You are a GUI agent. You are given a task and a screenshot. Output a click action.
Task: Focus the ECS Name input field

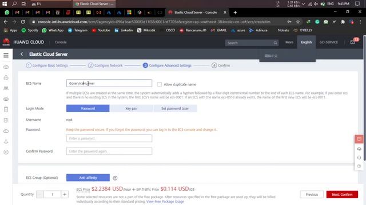point(109,83)
